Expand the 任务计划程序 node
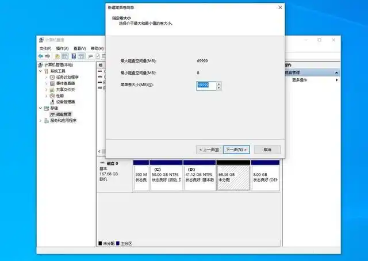This screenshot has height=261, width=368. coord(46,77)
